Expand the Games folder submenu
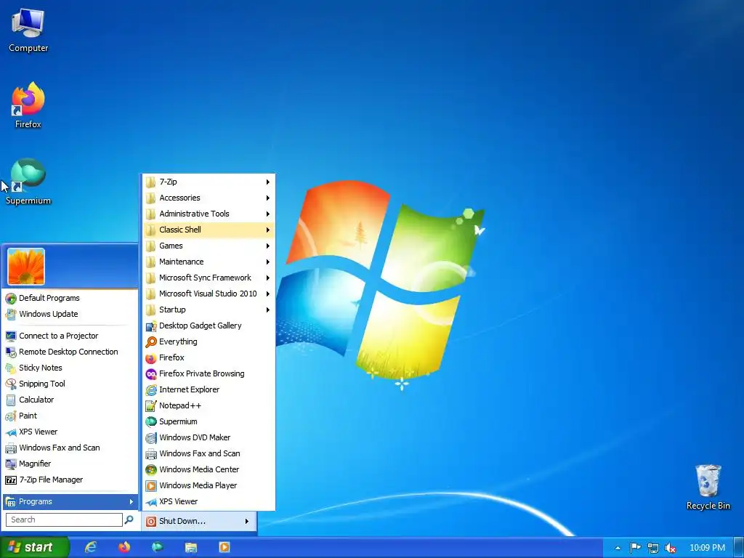The image size is (744, 558). coord(209,246)
